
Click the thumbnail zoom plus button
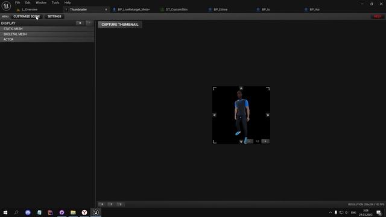coord(265,142)
